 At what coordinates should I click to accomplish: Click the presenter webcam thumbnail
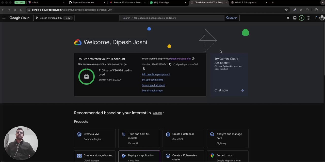coord(21,143)
